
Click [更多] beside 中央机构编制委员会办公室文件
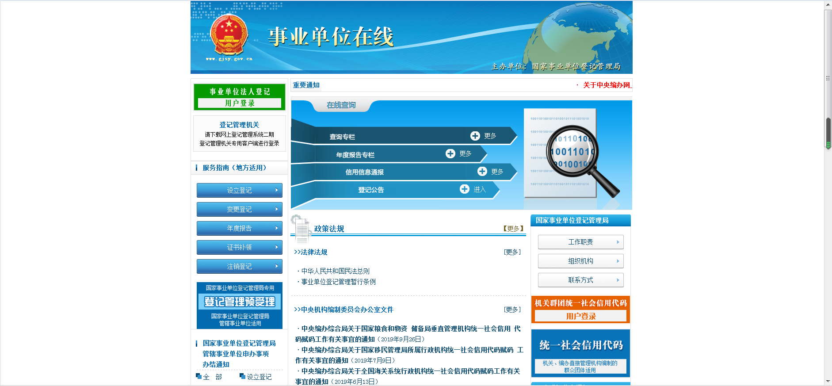[x=512, y=310]
